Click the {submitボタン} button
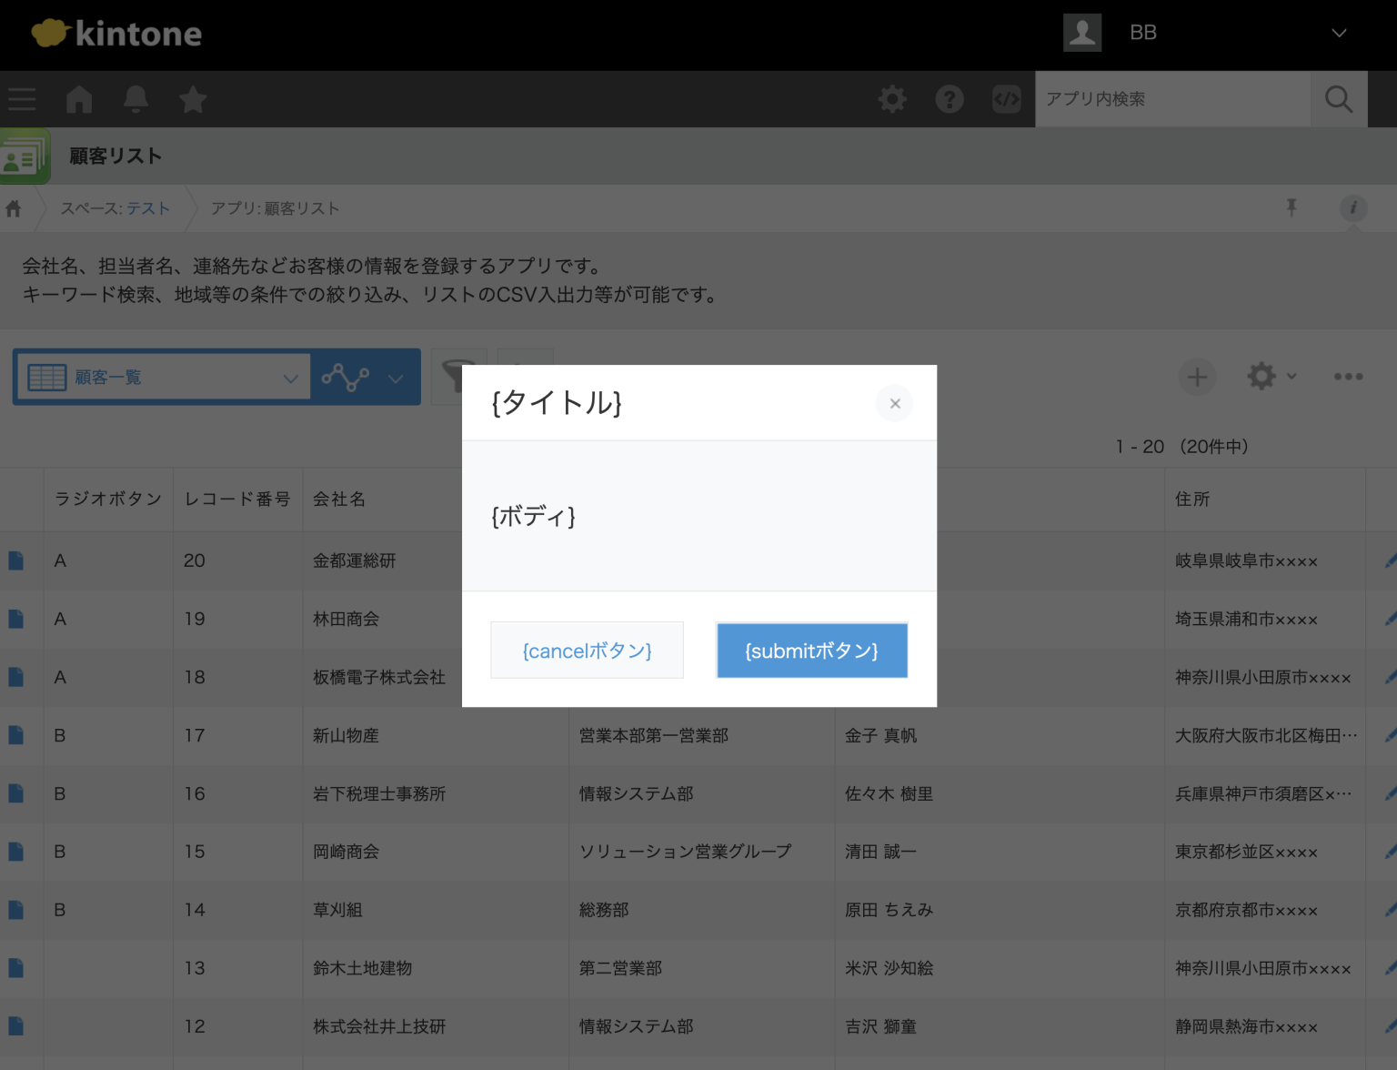Screen dimensions: 1397x1070 pos(811,651)
